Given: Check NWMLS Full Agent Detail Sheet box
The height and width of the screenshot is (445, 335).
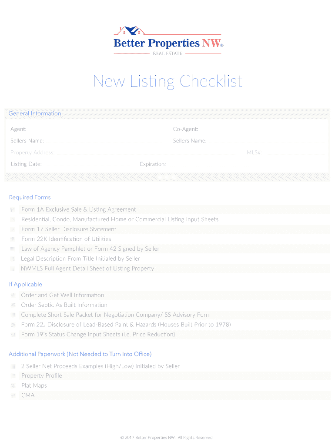Looking at the screenshot, I should click(13, 269).
